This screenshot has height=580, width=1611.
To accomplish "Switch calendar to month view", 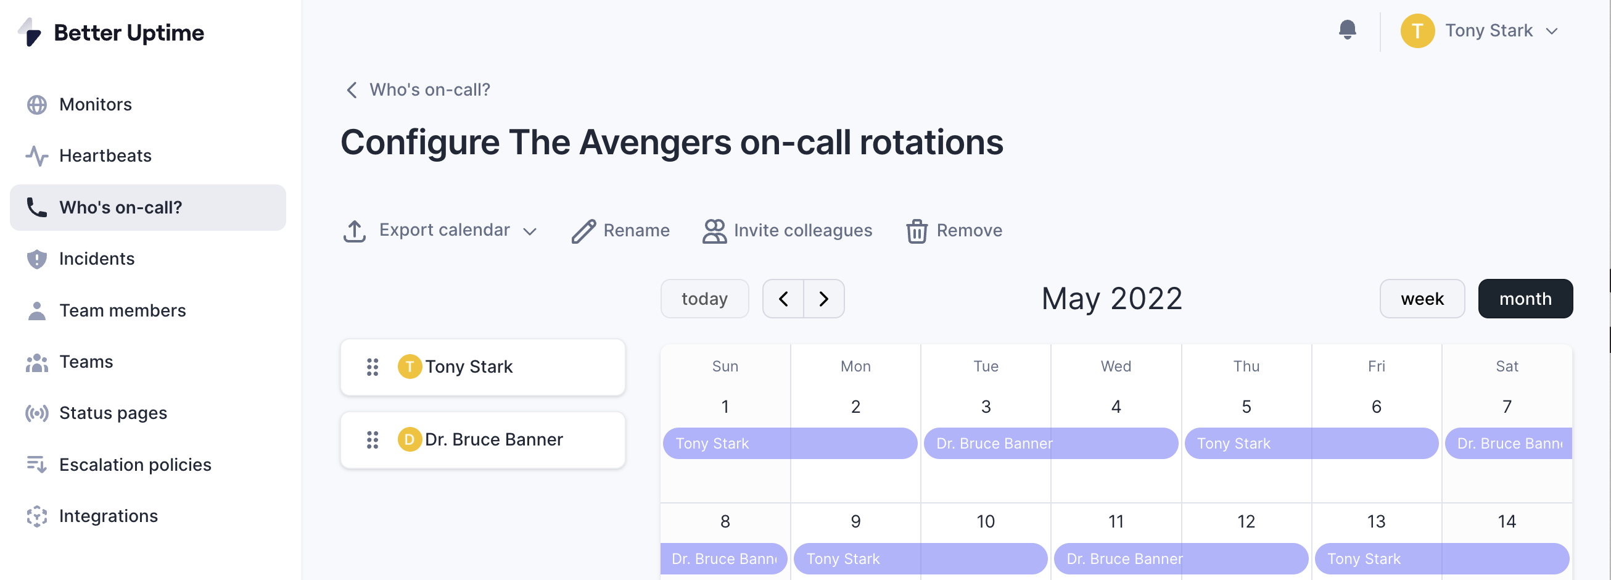I will point(1524,299).
